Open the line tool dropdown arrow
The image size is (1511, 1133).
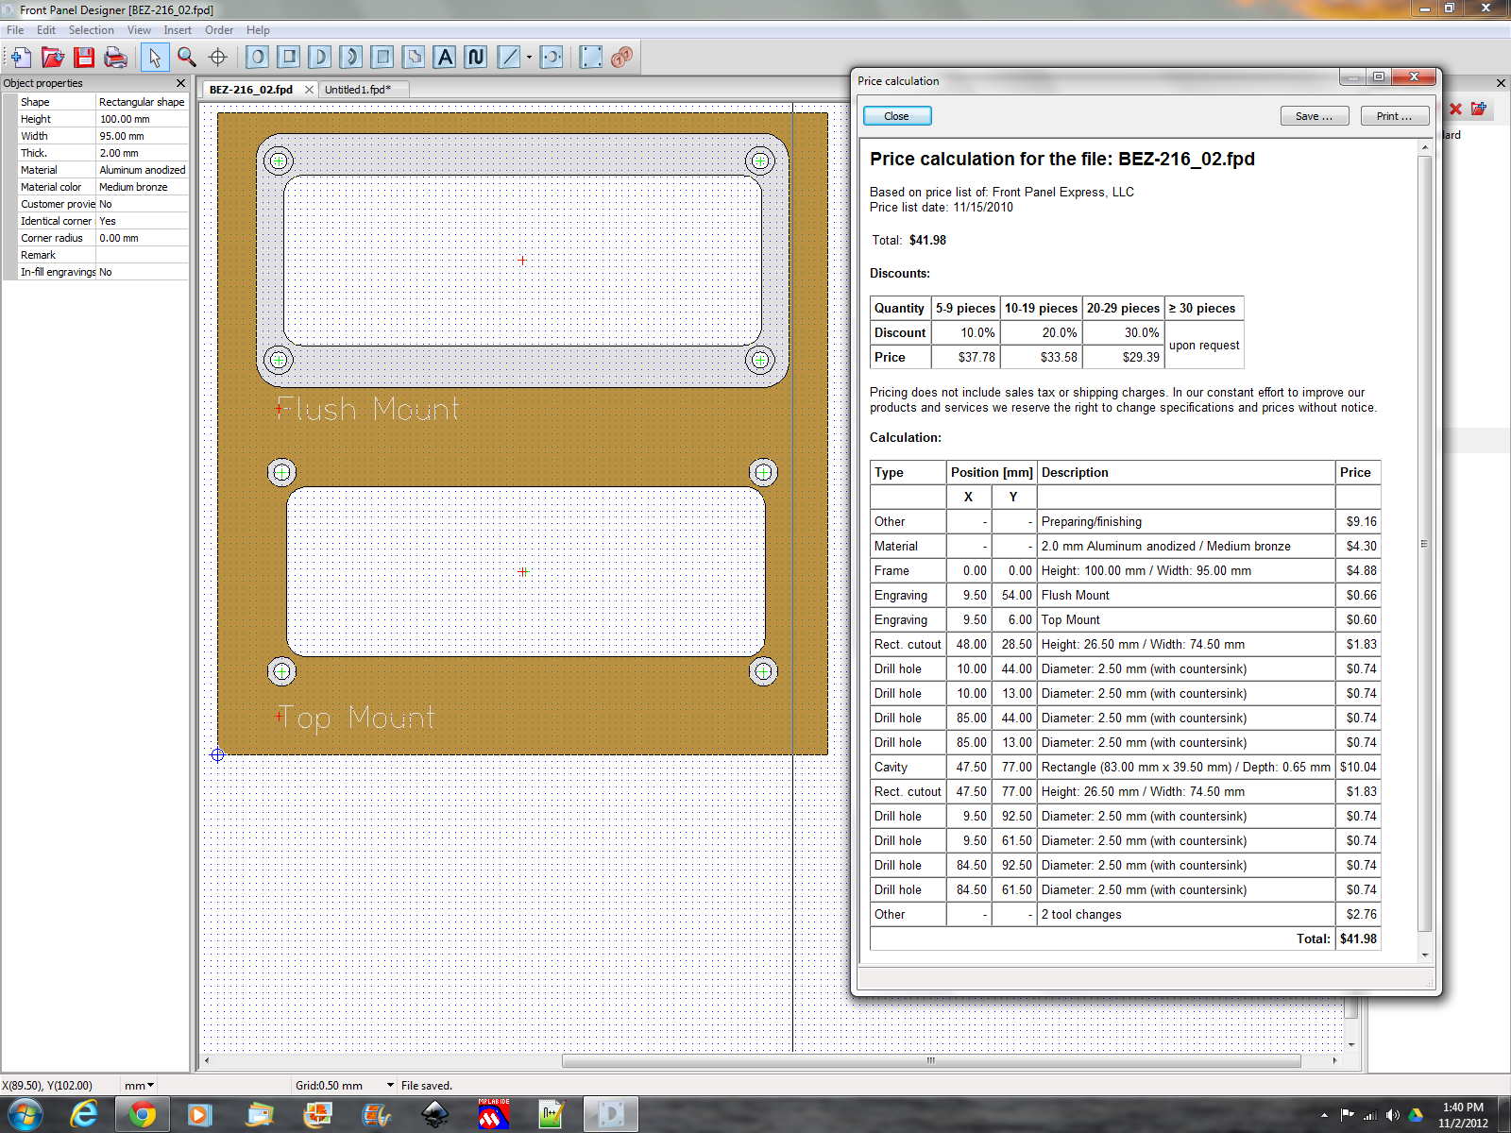[x=529, y=58]
